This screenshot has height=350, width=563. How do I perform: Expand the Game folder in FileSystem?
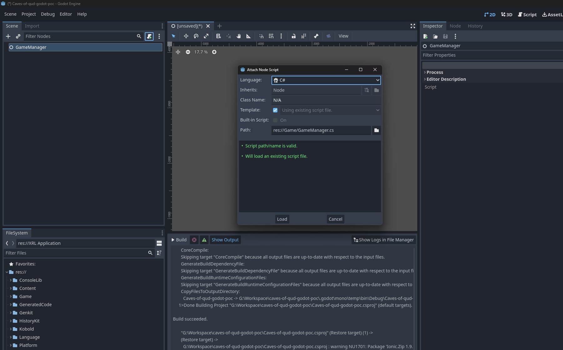11,296
